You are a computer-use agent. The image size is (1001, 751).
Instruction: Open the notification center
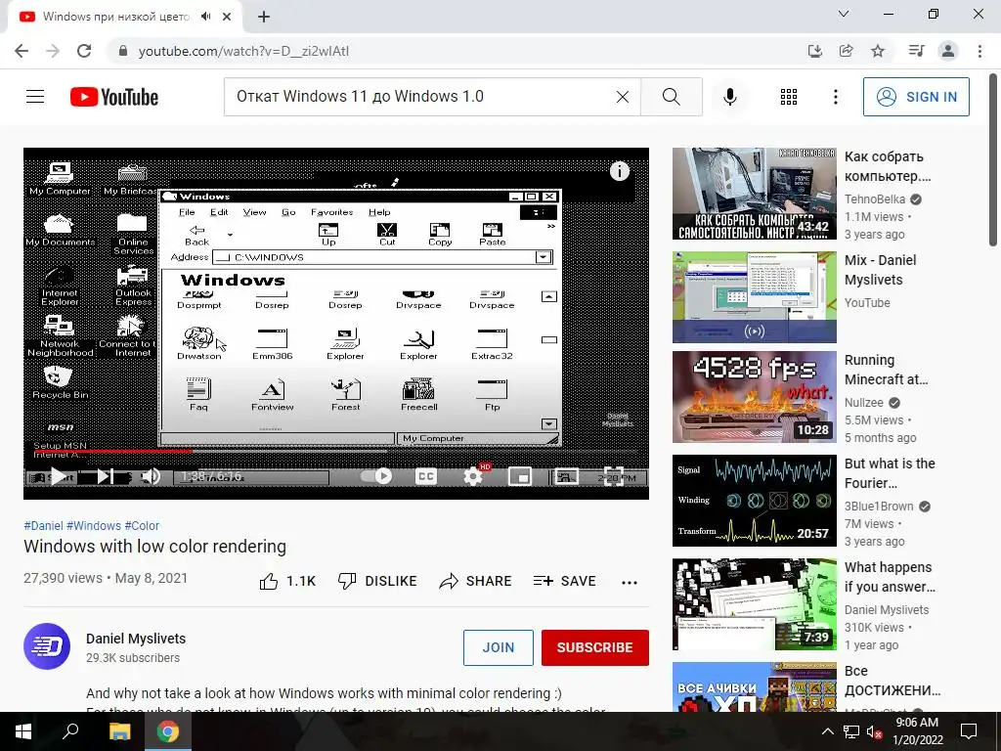tap(969, 731)
